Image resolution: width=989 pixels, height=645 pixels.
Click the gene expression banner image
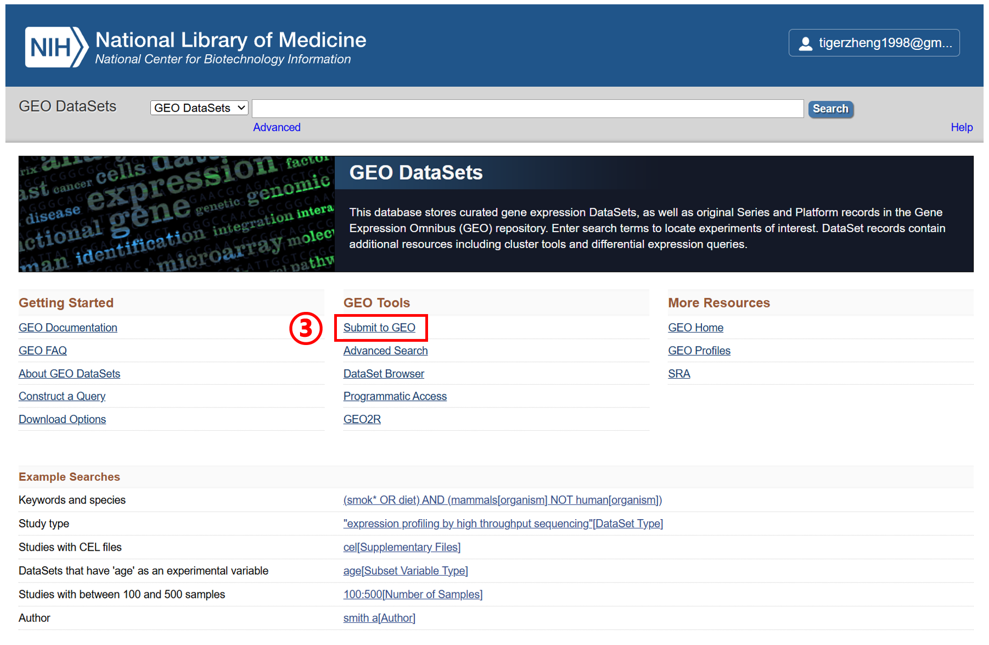point(176,214)
